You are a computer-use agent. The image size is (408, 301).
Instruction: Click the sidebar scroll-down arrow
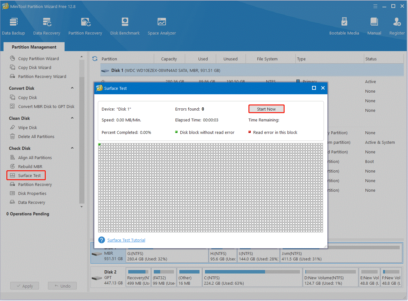click(82, 207)
